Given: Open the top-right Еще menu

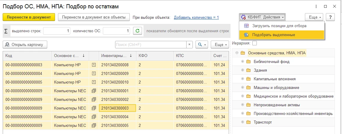Looking at the screenshot, I should coord(314,17).
